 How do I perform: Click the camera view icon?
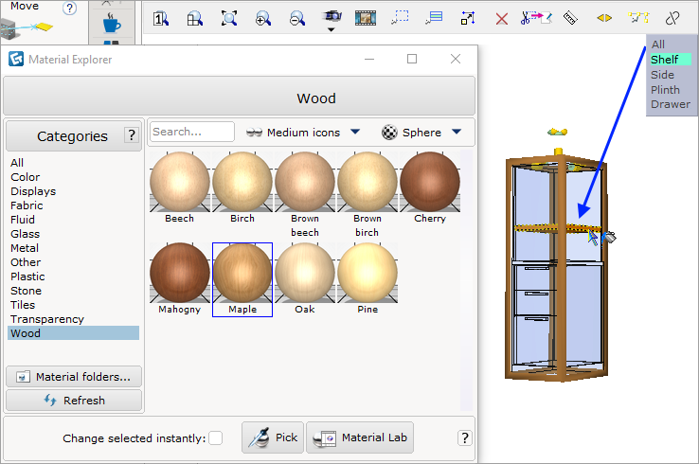point(332,16)
